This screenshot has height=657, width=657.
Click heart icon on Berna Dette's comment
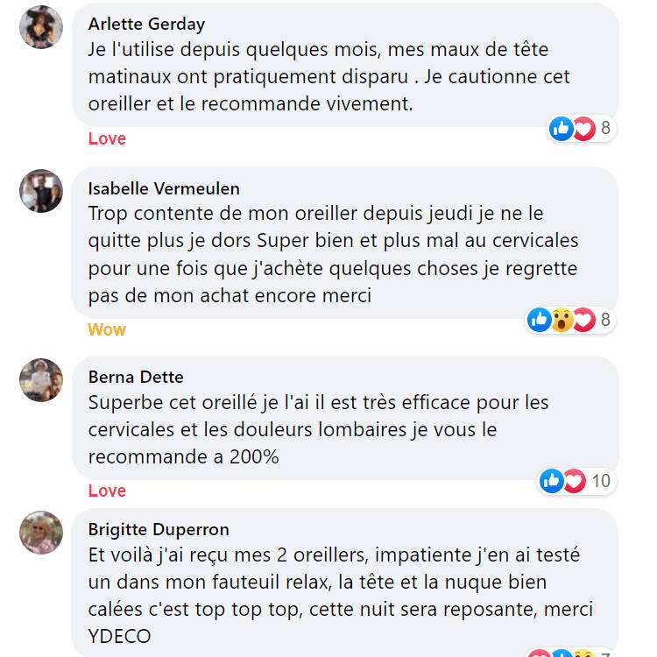pyautogui.click(x=574, y=481)
